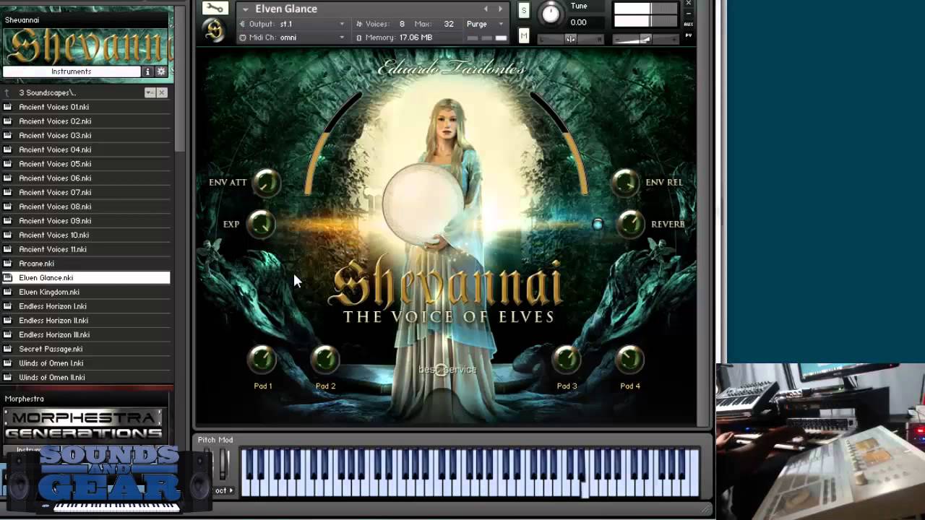925x520 pixels.
Task: Select the Instruments tab in Shevannai library
Action: 72,71
